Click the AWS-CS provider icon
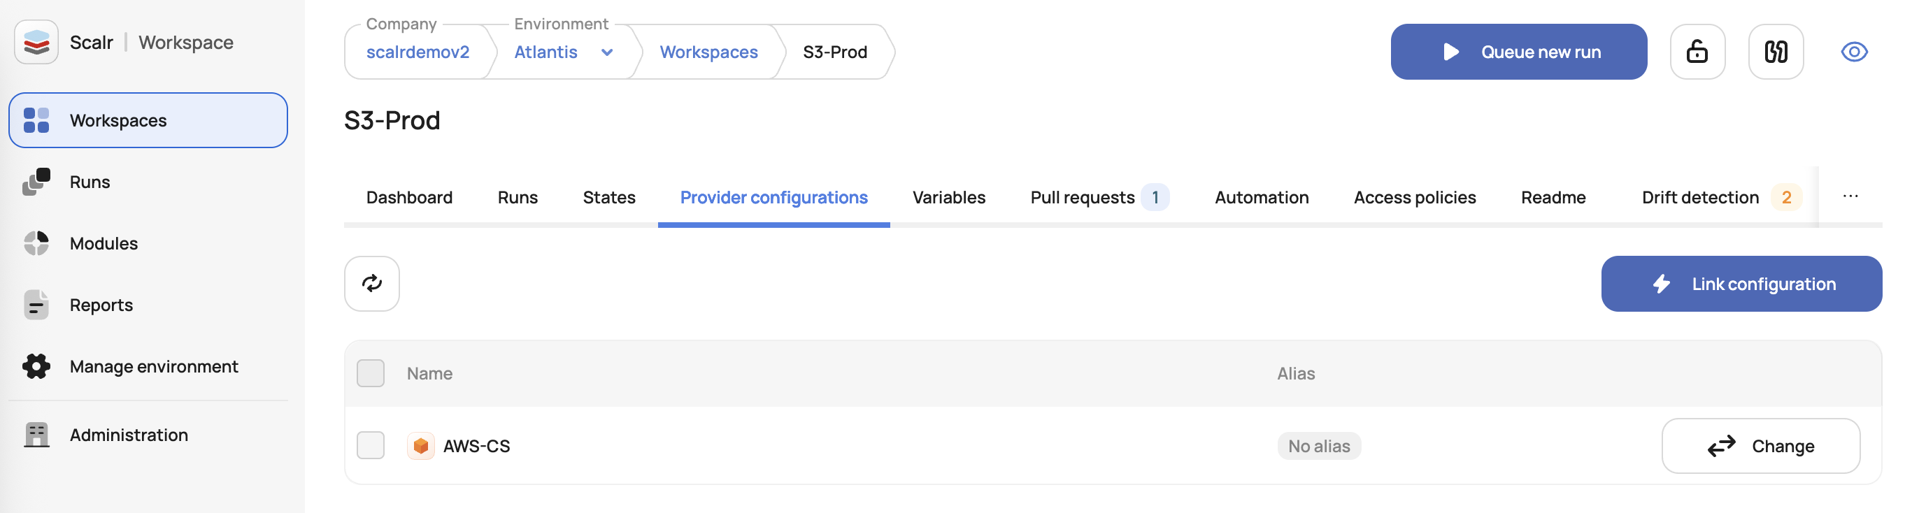Screen dimensions: 1912x513 pyautogui.click(x=420, y=447)
